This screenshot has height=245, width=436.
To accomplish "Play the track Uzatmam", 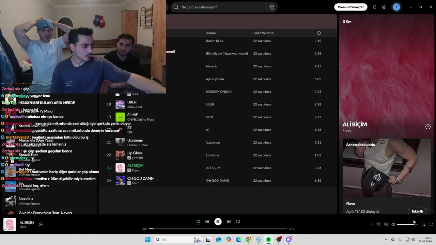I will [135, 140].
